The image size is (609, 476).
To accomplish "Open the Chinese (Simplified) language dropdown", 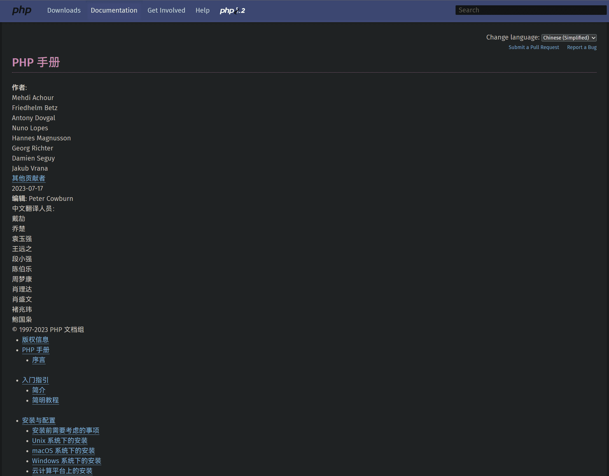I will pos(569,38).
